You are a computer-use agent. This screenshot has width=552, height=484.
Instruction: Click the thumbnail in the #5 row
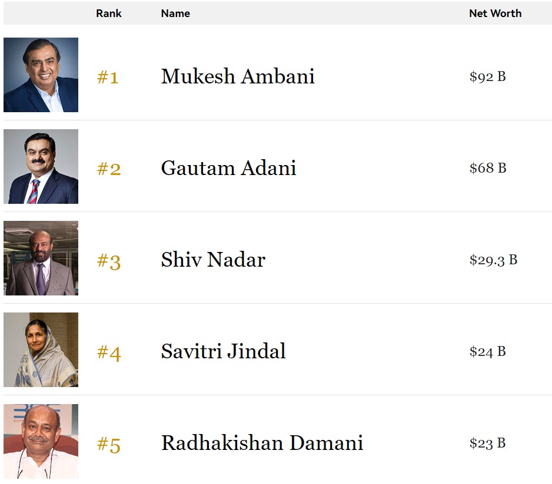pos(41,442)
